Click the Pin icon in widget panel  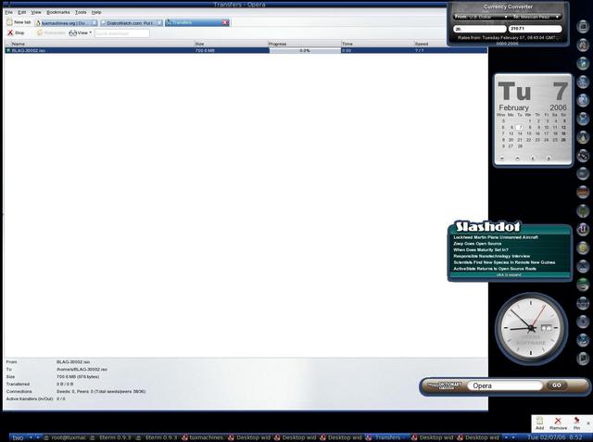(x=576, y=421)
